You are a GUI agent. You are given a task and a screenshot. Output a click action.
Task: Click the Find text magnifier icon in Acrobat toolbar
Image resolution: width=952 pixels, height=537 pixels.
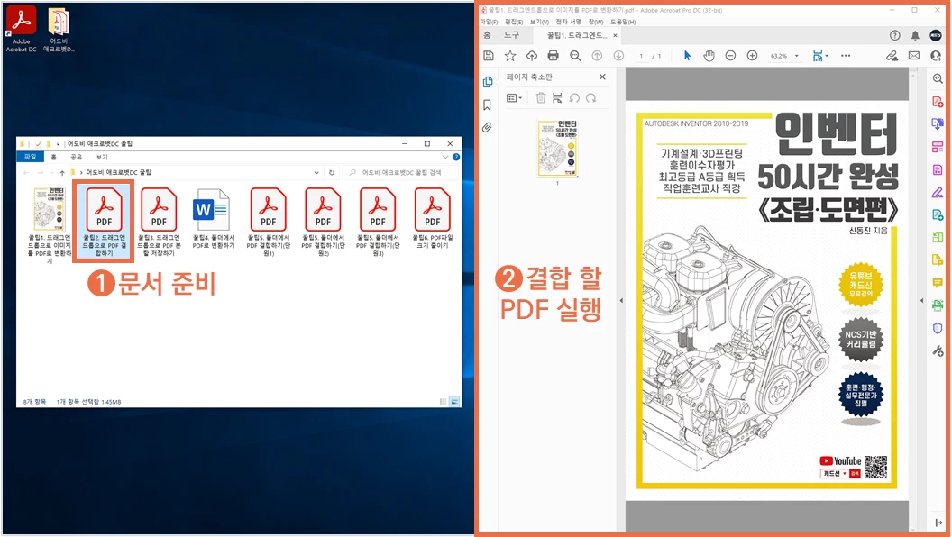coord(575,56)
